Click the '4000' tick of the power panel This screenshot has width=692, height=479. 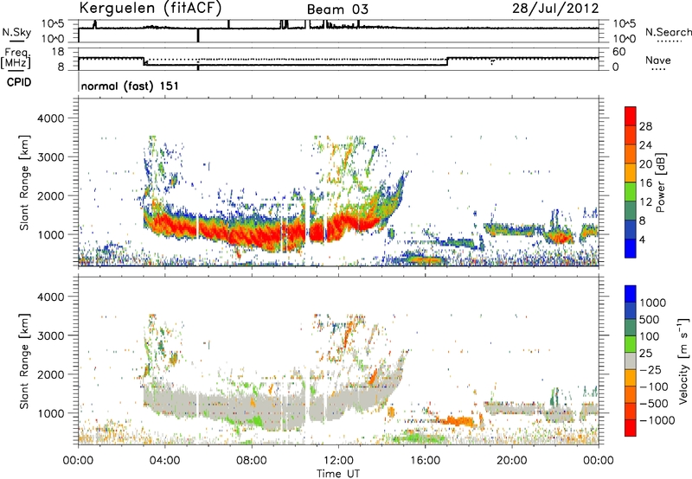(x=51, y=118)
